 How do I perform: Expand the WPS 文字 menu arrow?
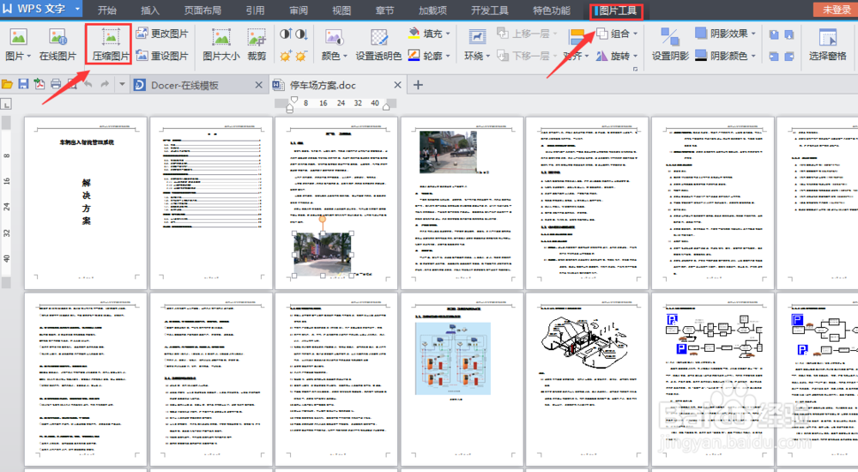tap(77, 9)
